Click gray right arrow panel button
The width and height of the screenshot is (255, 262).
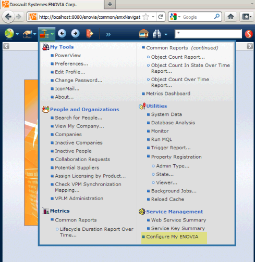[250, 46]
